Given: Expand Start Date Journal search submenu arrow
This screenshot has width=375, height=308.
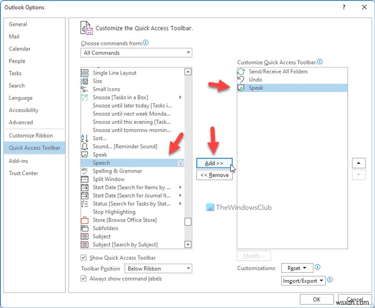Looking at the screenshot, I should [181, 196].
